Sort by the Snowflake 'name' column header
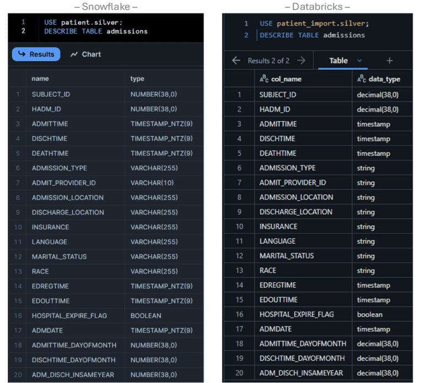Viewport: 423px width, 383px height. click(40, 79)
